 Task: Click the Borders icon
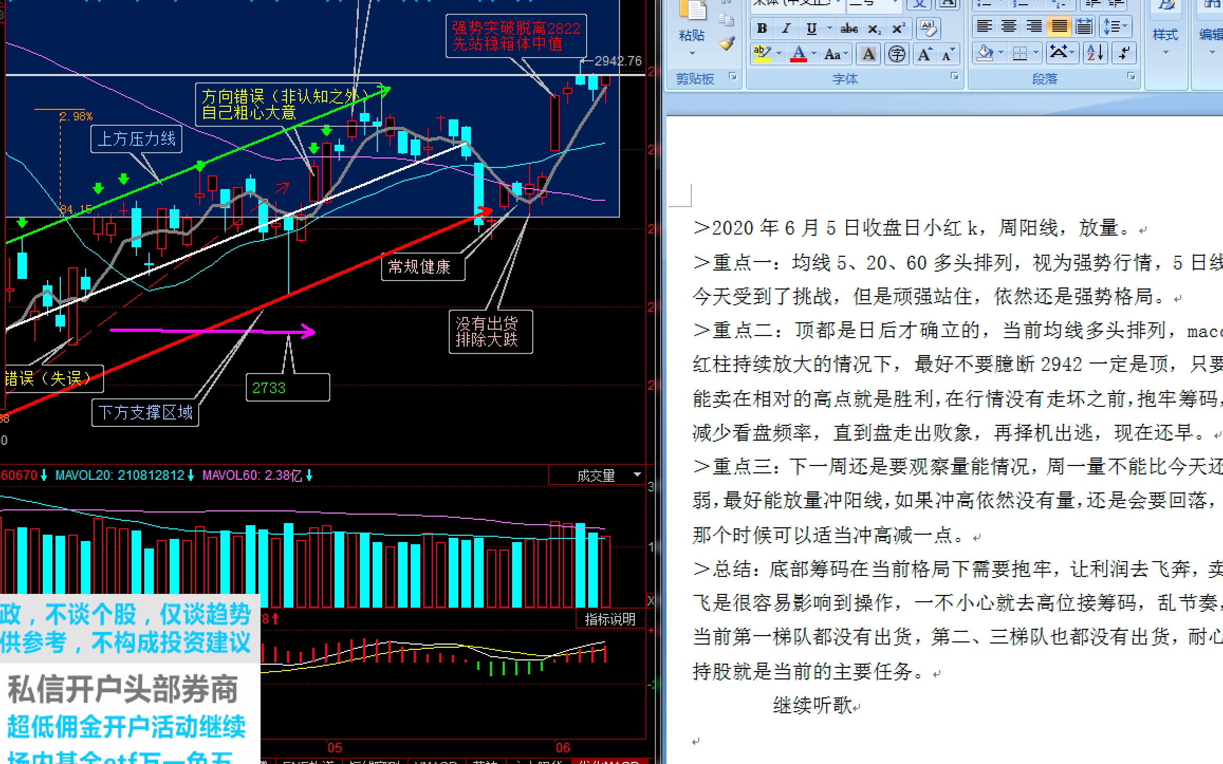click(1020, 53)
